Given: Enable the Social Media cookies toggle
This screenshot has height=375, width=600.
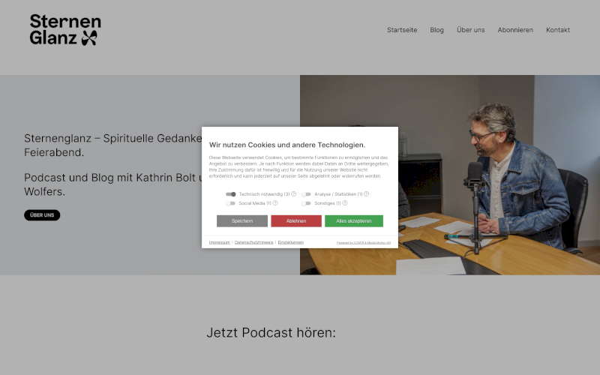Looking at the screenshot, I should (231, 203).
